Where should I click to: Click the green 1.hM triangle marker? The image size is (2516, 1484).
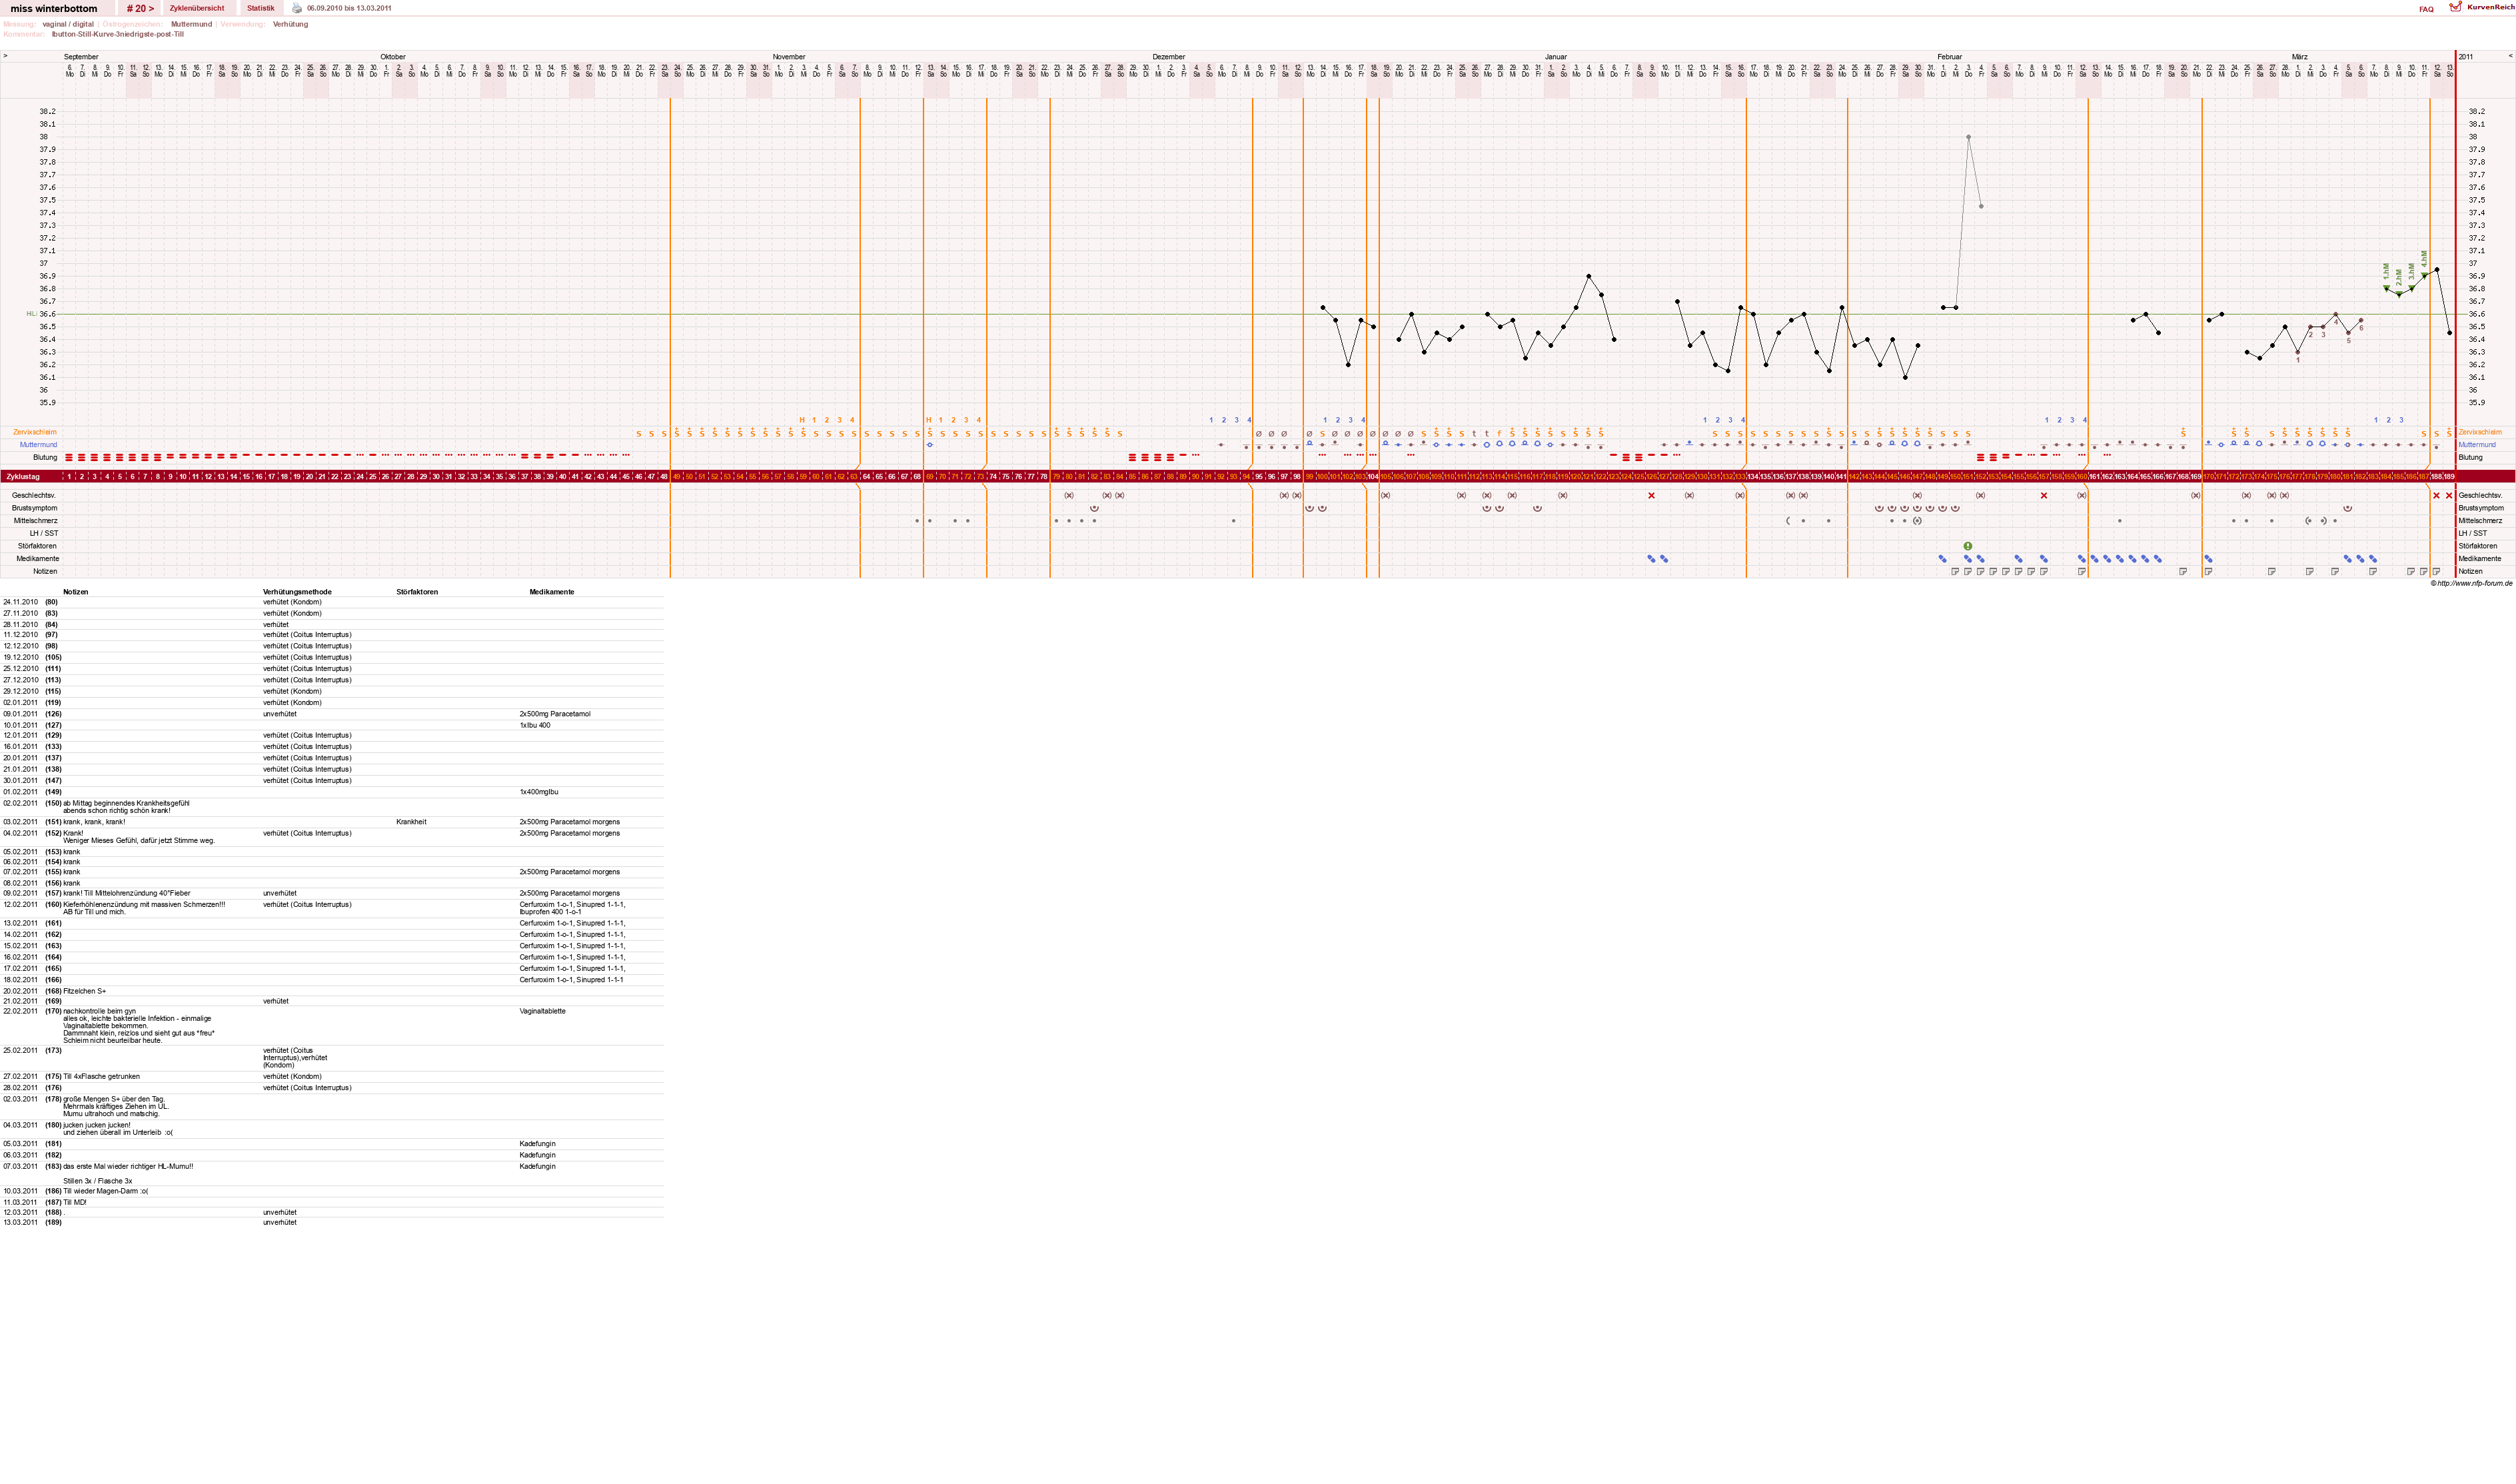click(x=2386, y=289)
